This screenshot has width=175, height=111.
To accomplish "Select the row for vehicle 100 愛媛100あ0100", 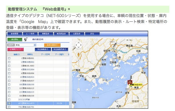I will 38,85.
